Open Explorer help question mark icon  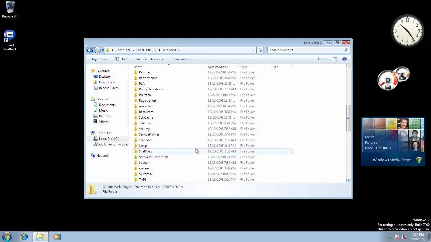click(x=345, y=59)
